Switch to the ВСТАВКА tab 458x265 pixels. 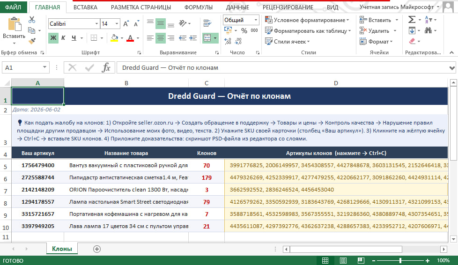[x=85, y=7]
